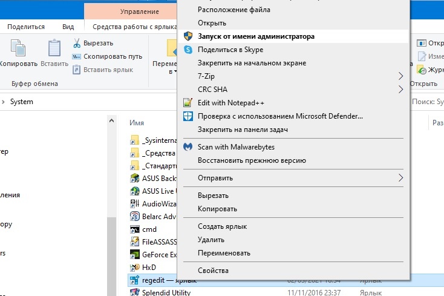Open Свойства from the context menu
Image resolution: width=444 pixels, height=296 pixels.
pos(293,271)
